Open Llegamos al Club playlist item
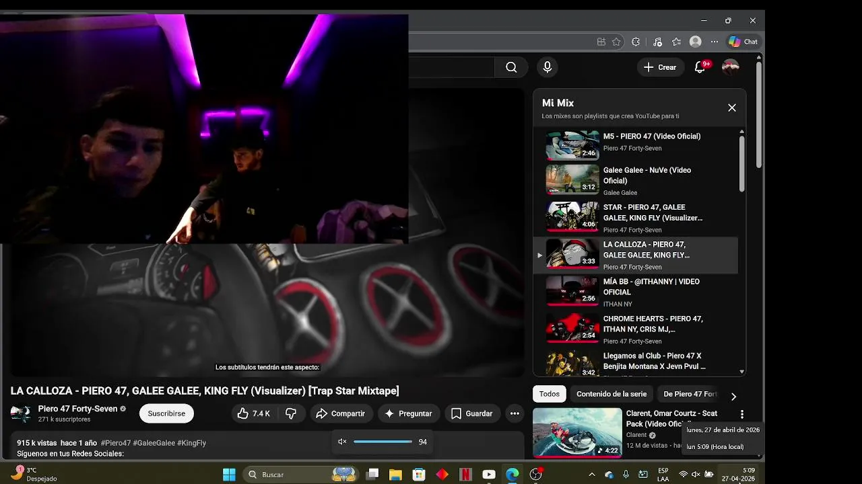 point(636,363)
